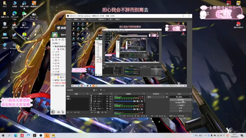Viewport: 246px width, 138px height.
Task: Select 场景 2 in Scenes list
Action: pyautogui.click(x=77, y=99)
